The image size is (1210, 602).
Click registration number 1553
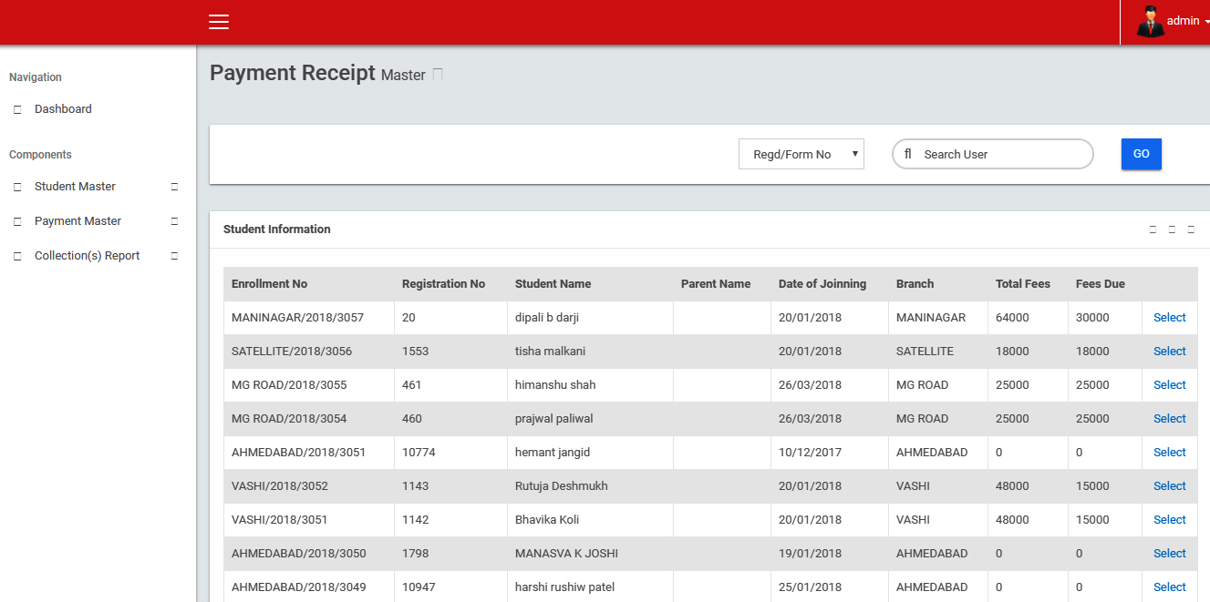pos(415,352)
